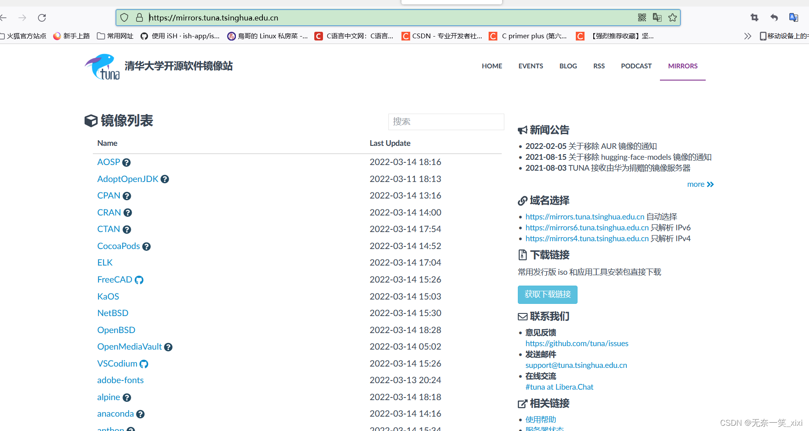Open the ELK mirror link

105,263
